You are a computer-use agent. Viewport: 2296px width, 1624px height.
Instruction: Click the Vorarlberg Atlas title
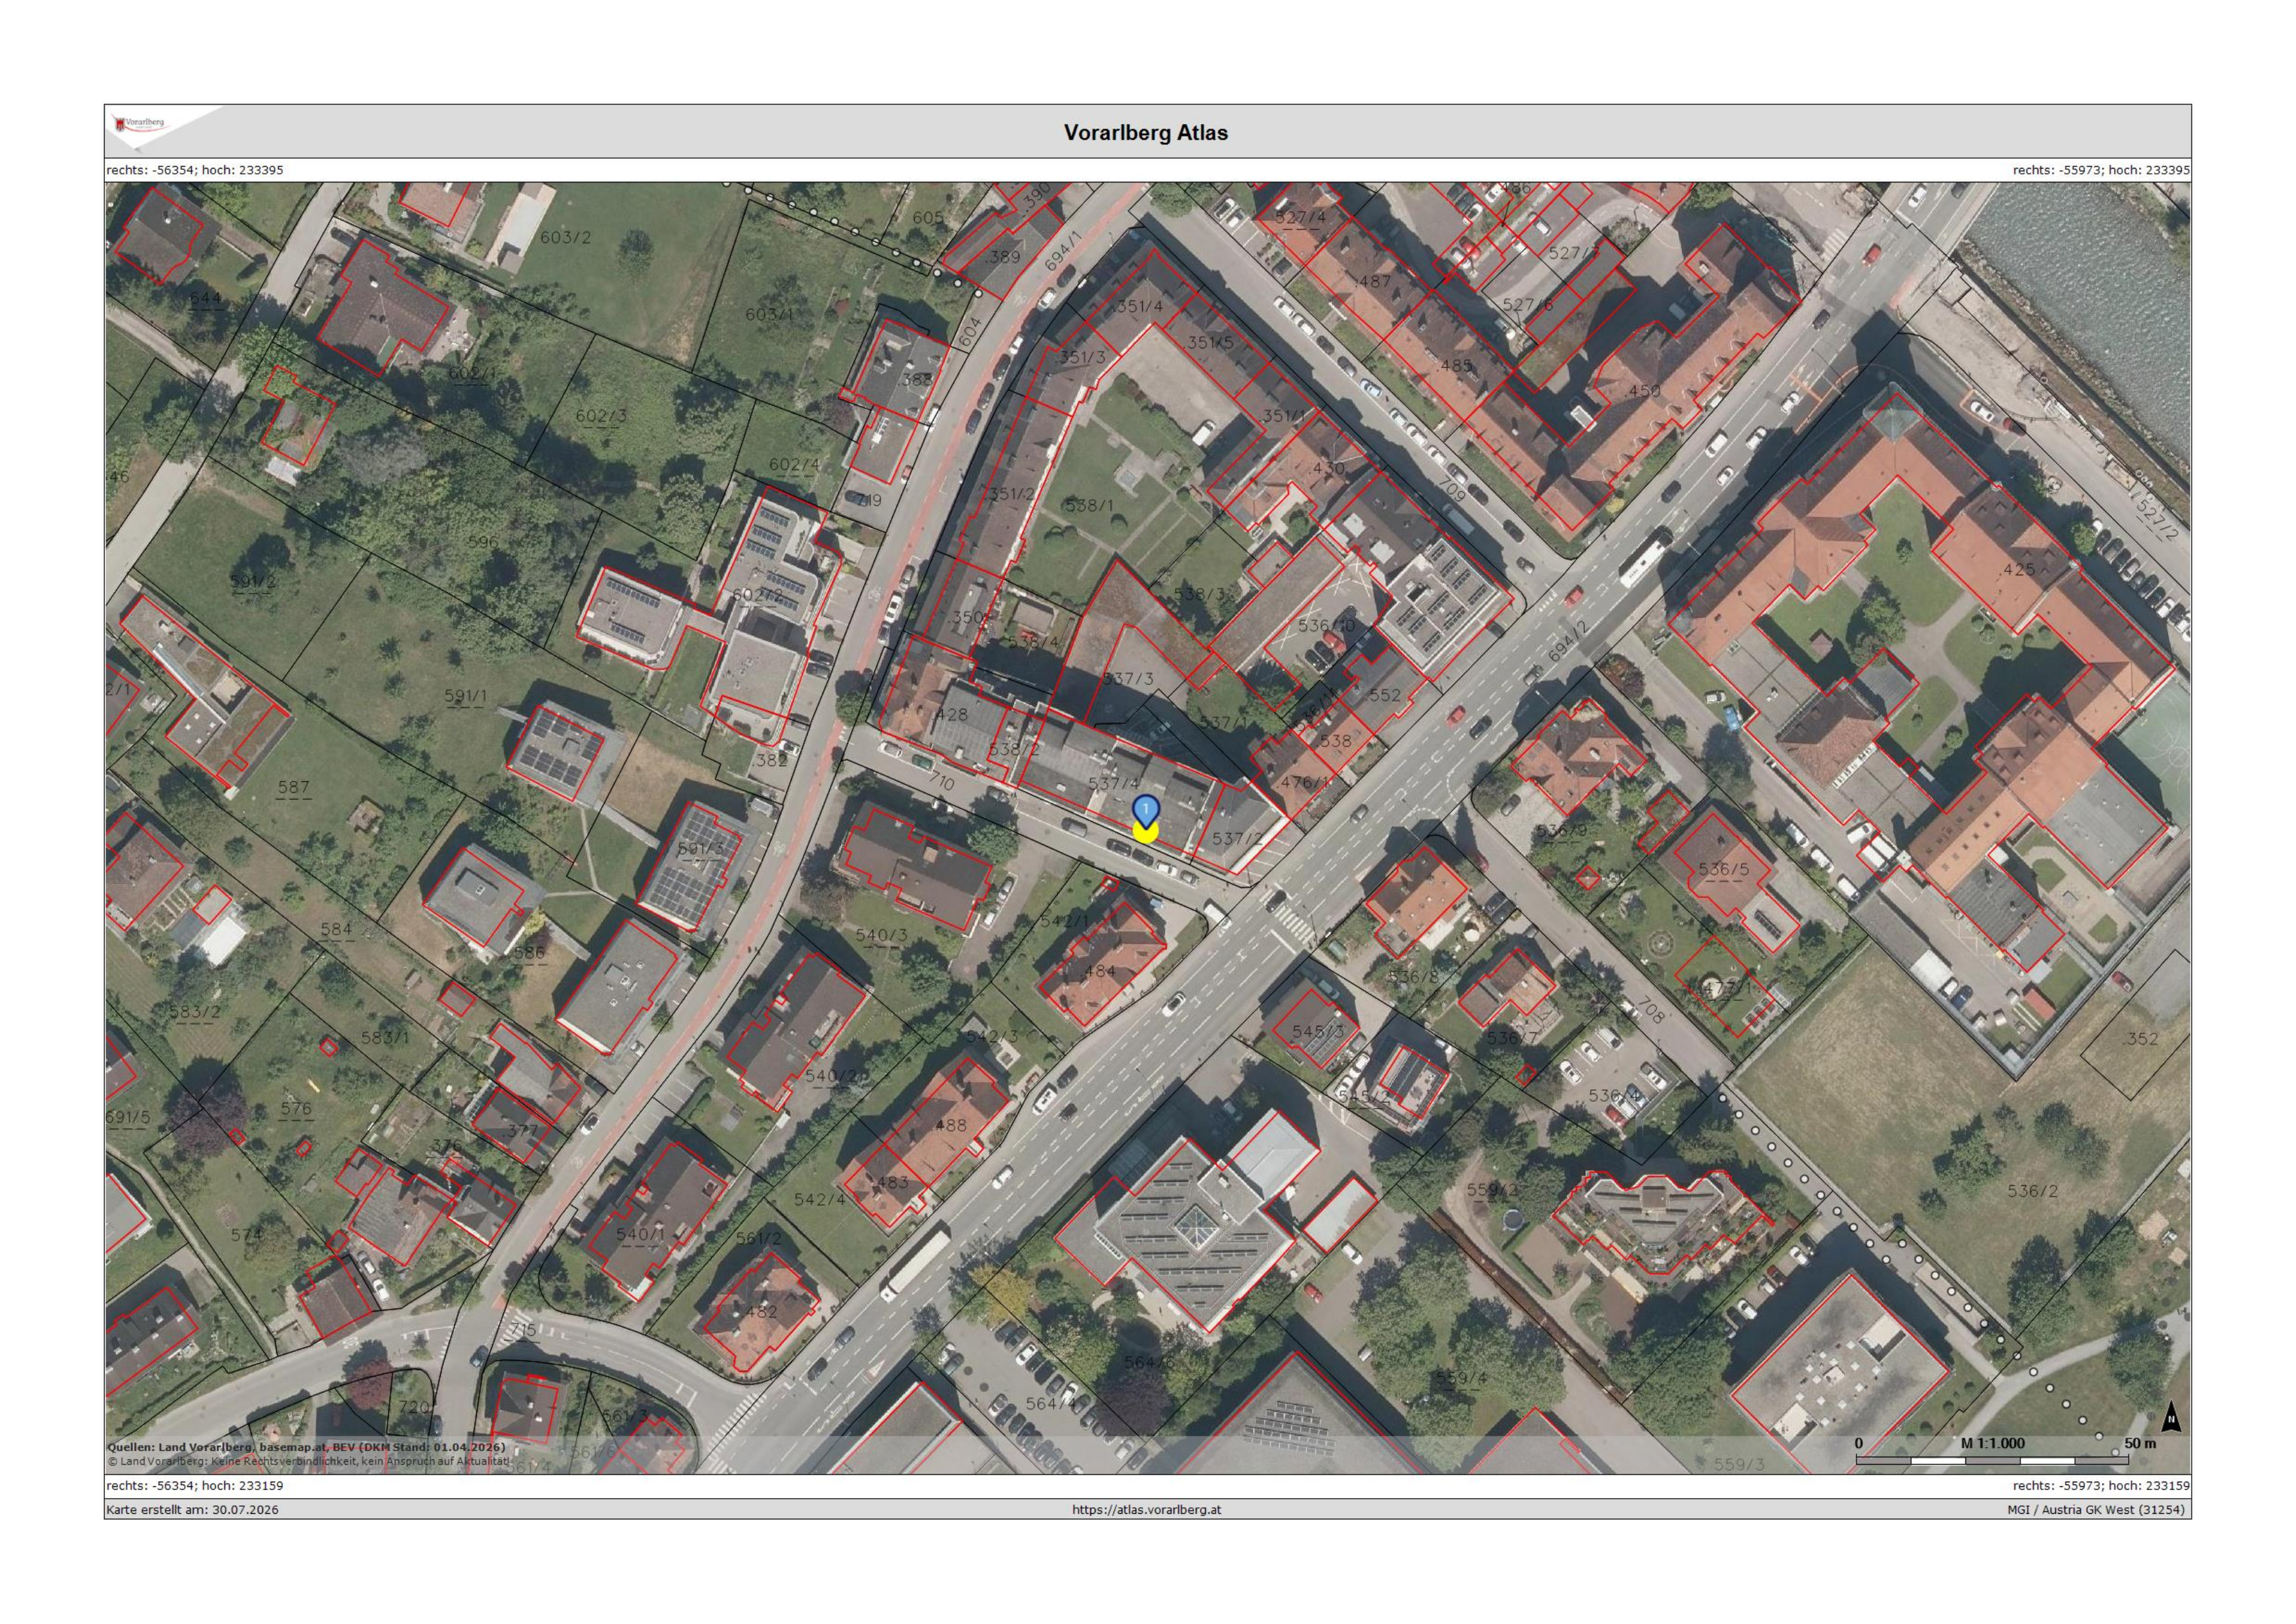(1146, 133)
